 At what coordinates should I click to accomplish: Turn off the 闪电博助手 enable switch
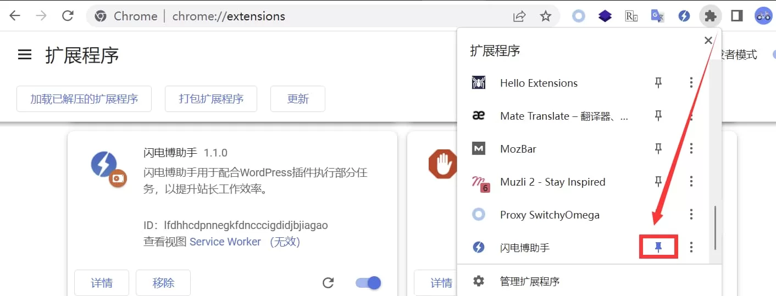pyautogui.click(x=368, y=283)
